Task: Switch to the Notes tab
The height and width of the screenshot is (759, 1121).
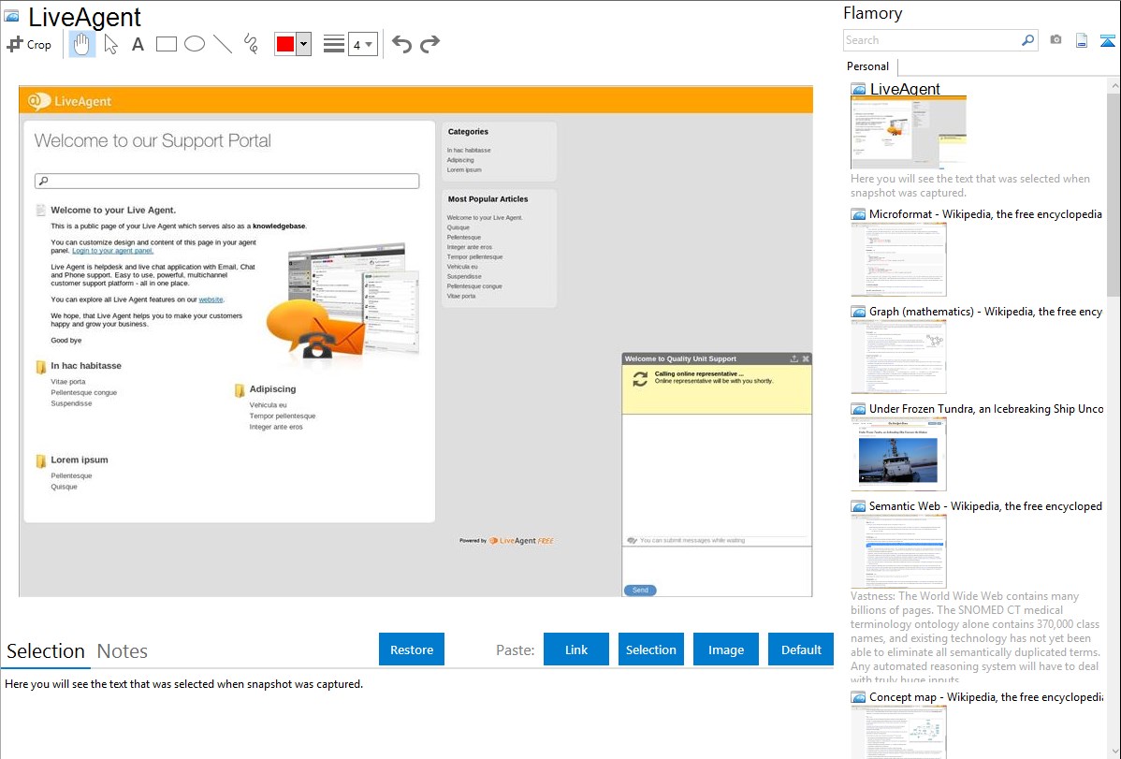Action: coord(123,651)
